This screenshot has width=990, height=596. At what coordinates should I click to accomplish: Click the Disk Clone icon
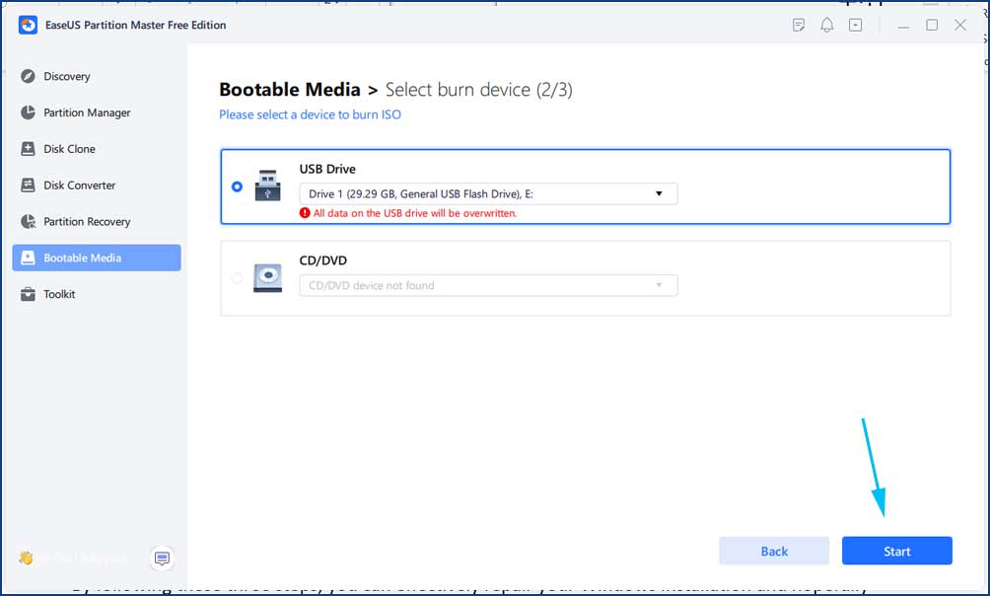28,149
